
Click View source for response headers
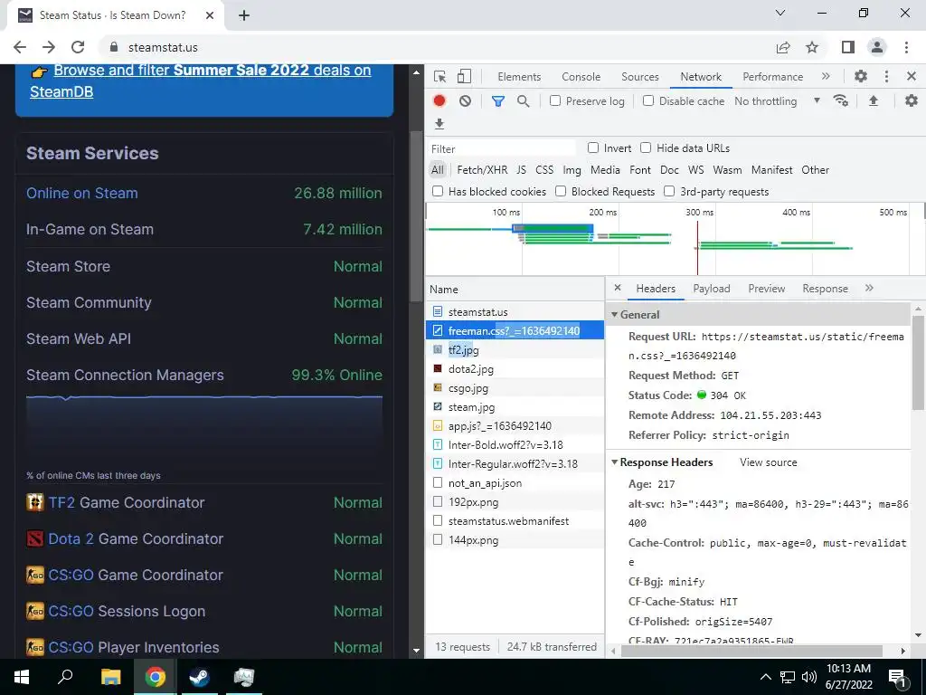point(769,462)
